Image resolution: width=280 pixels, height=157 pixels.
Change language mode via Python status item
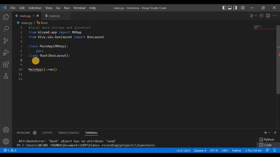tap(237, 150)
